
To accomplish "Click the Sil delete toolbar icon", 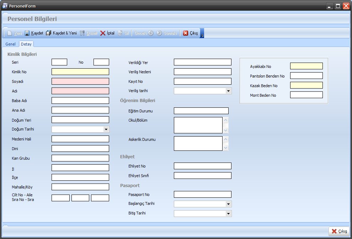I will (x=120, y=33).
